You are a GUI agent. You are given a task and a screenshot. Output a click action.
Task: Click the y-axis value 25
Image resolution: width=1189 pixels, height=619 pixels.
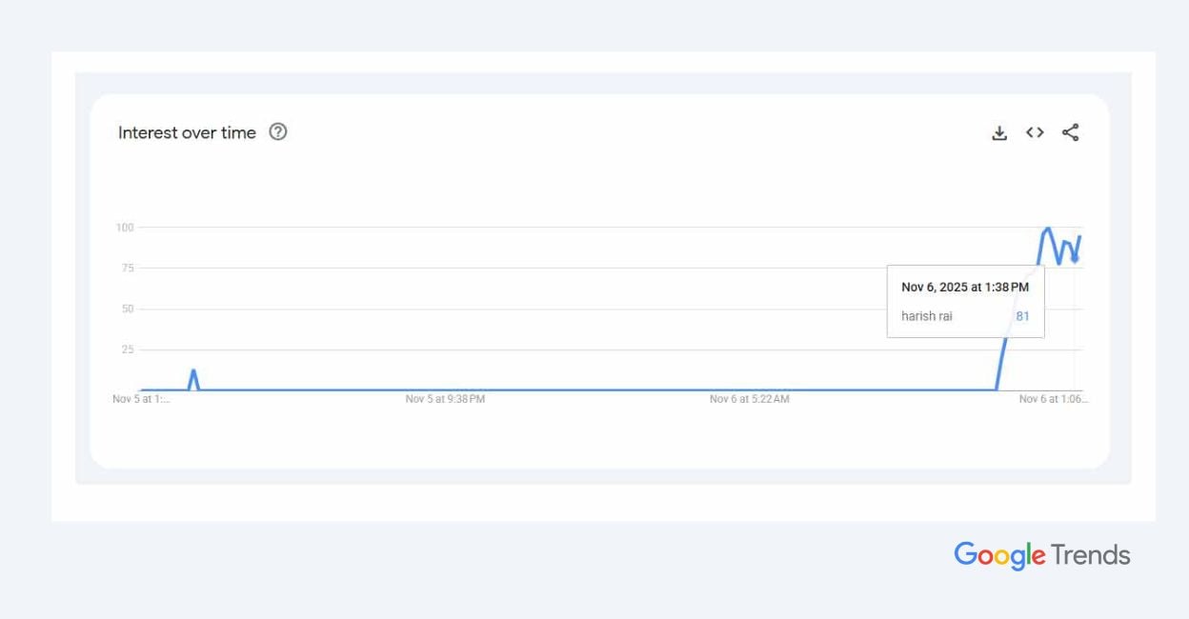[128, 349]
